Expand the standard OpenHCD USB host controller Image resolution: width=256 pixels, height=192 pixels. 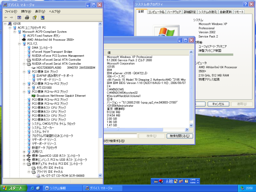pos(24,156)
